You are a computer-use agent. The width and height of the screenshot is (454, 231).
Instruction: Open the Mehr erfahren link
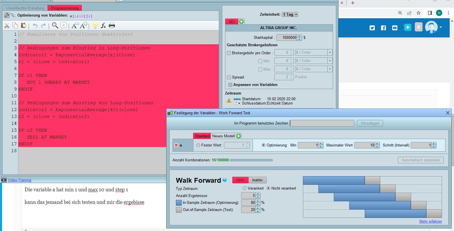[x=431, y=222]
